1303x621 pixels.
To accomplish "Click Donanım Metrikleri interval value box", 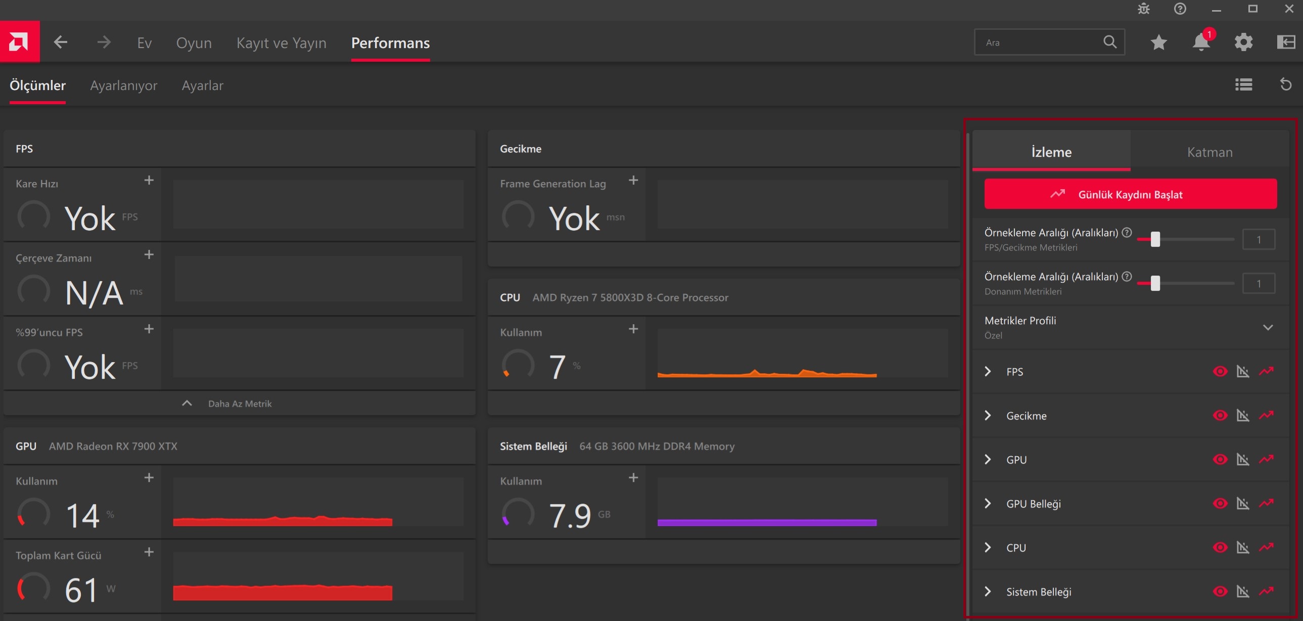I will pyautogui.click(x=1259, y=283).
